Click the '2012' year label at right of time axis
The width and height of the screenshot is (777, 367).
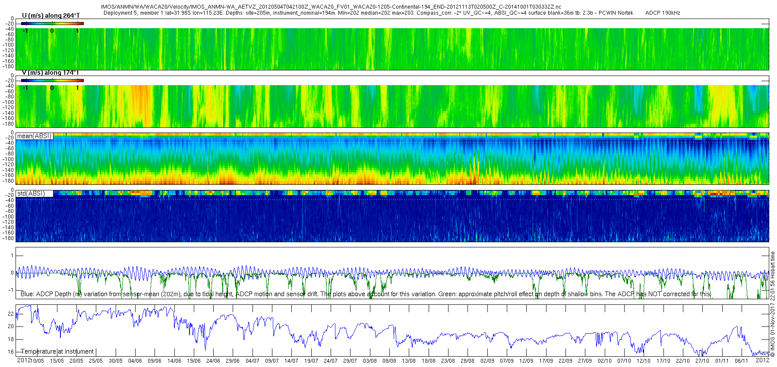click(763, 360)
